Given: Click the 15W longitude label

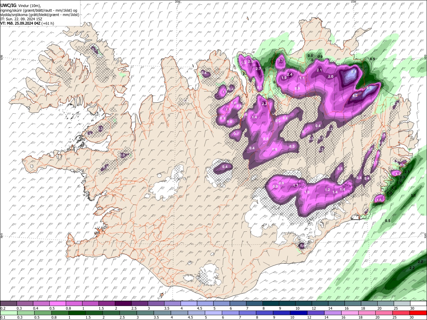Looking at the screenshot, I should click(x=353, y=2).
